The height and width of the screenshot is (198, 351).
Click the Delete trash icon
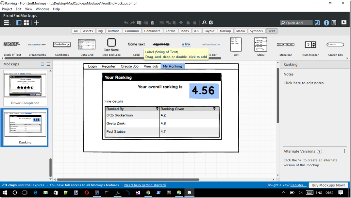click(194, 23)
